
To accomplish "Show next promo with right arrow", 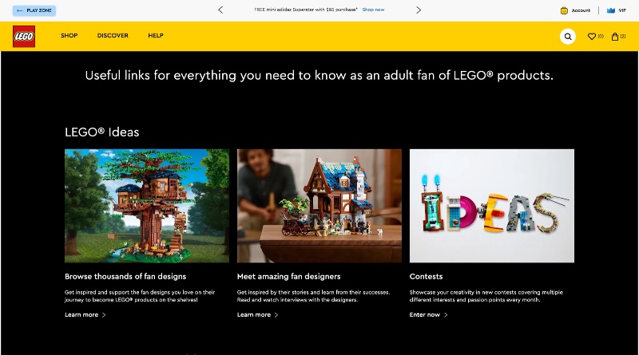I will (x=418, y=10).
